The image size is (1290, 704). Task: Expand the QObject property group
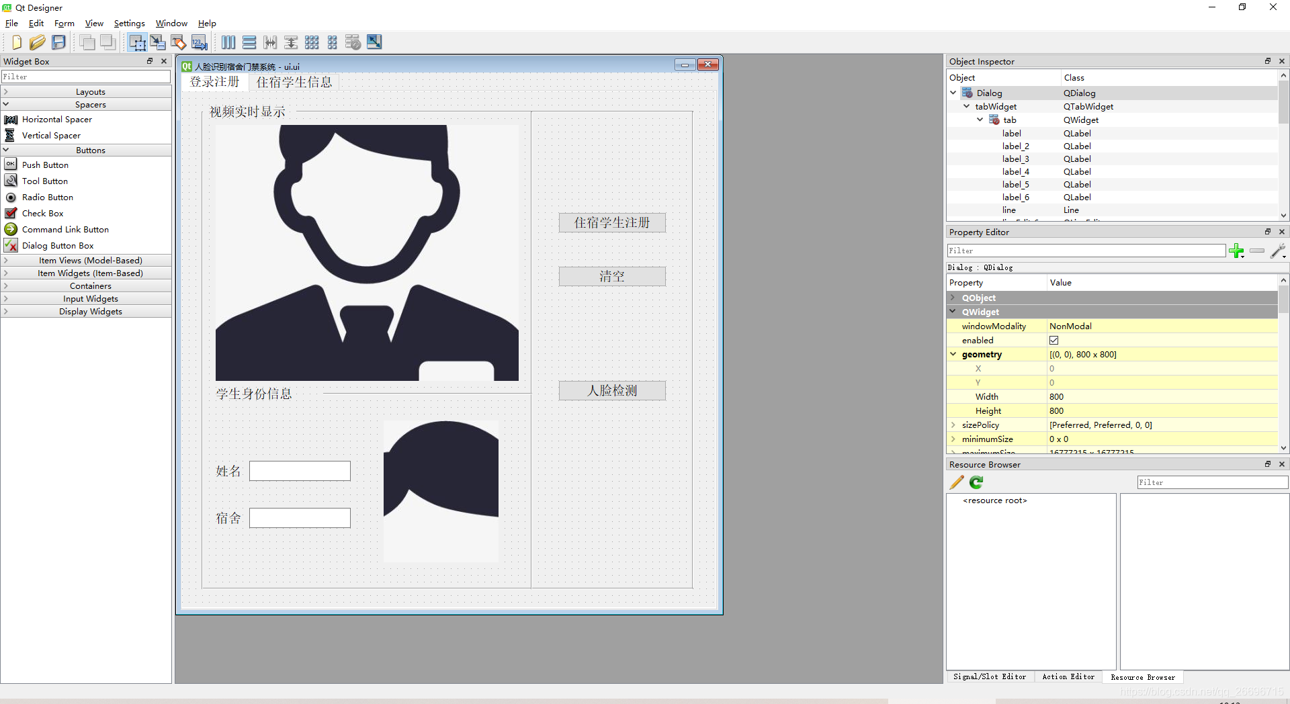coord(953,298)
